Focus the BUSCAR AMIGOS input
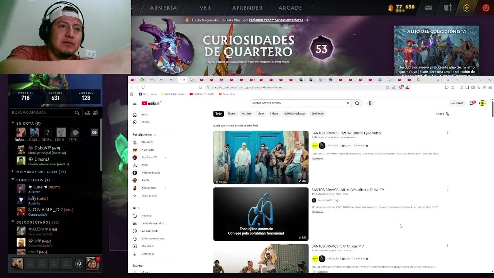 (x=42, y=112)
